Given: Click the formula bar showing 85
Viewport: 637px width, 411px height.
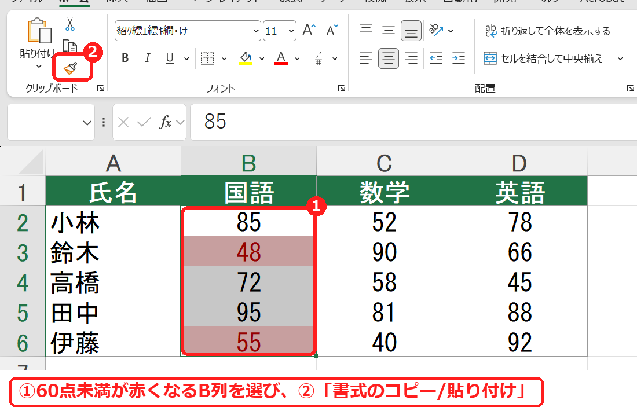Looking at the screenshot, I should (413, 122).
